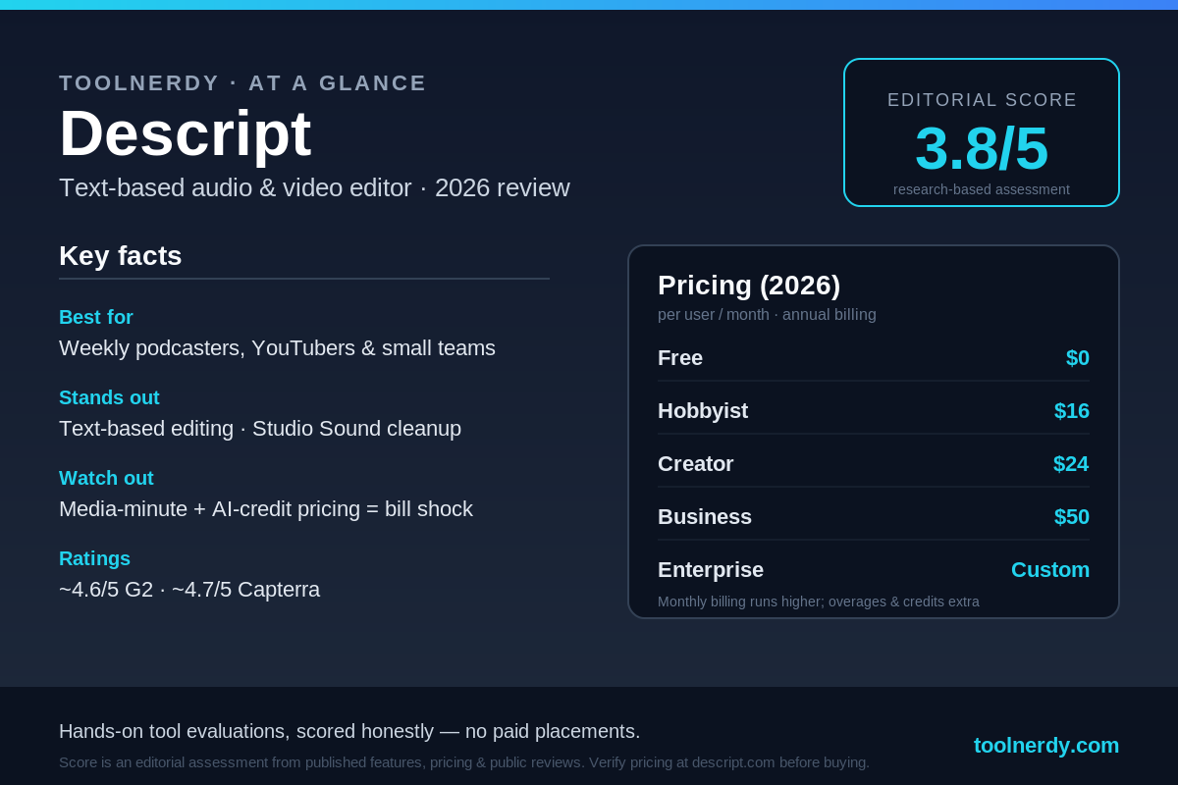The width and height of the screenshot is (1178, 785).
Task: Click the 'Watch out' label
Action: 106,478
